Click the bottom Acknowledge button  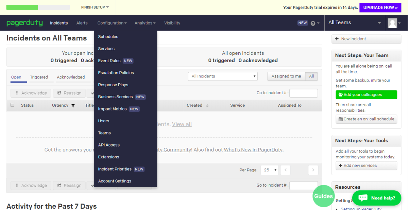click(31, 186)
